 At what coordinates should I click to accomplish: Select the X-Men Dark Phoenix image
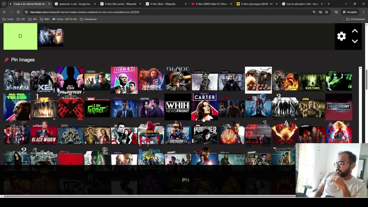(151, 80)
